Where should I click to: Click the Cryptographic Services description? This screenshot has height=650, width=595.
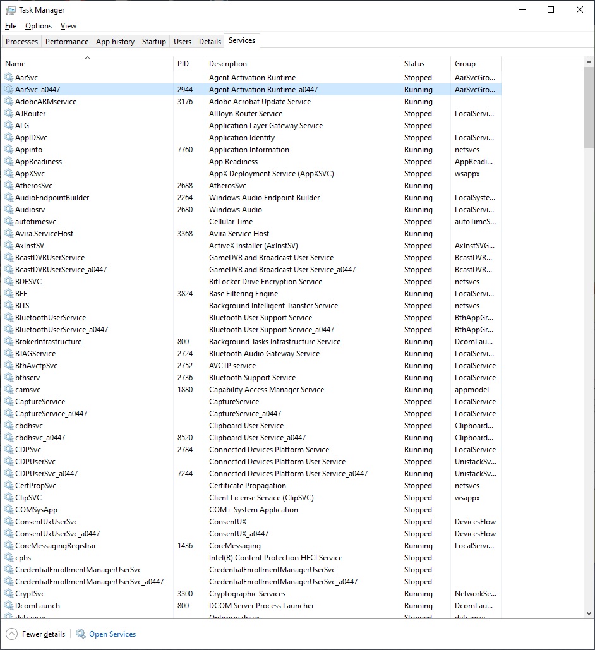click(247, 594)
